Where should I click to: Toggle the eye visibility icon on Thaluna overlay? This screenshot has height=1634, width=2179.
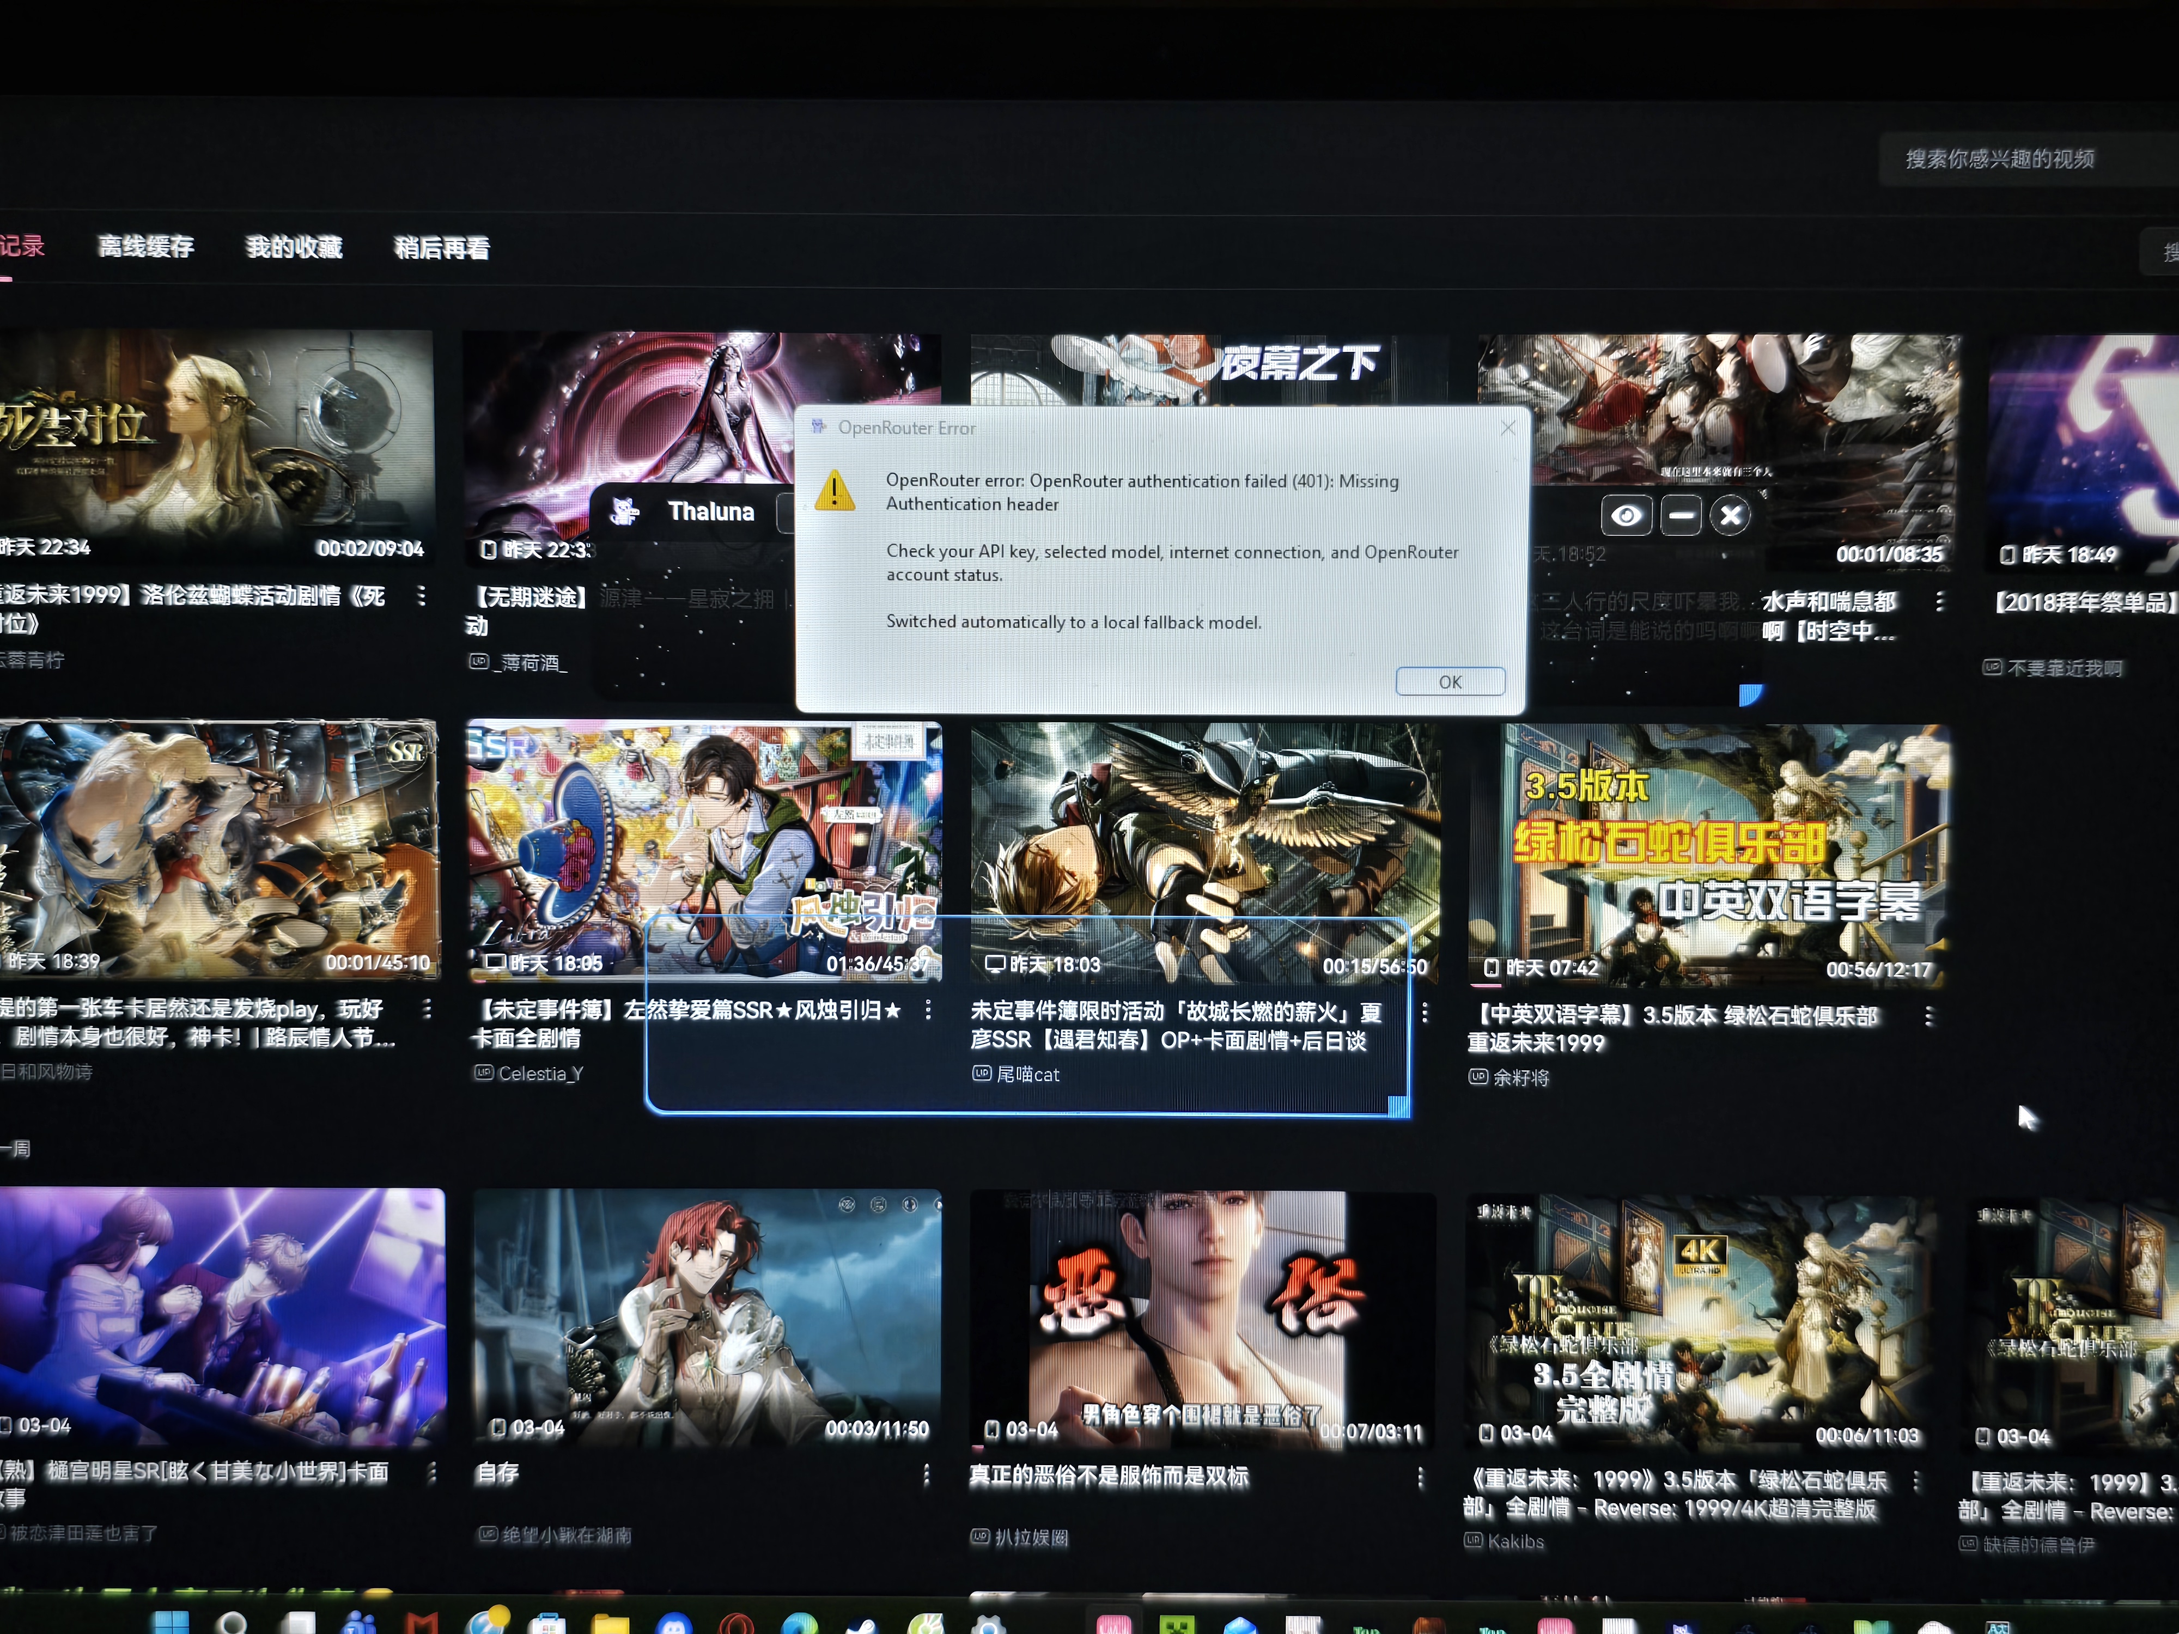tap(1627, 515)
